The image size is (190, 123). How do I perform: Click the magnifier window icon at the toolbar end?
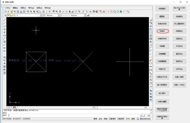click(x=128, y=12)
